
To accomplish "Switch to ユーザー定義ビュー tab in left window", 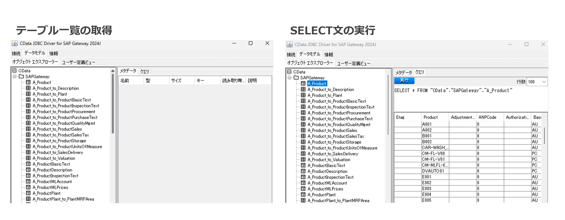I will click(79, 62).
